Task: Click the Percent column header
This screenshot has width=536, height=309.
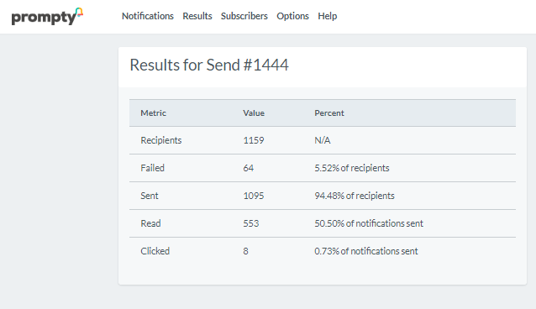Action: point(329,113)
